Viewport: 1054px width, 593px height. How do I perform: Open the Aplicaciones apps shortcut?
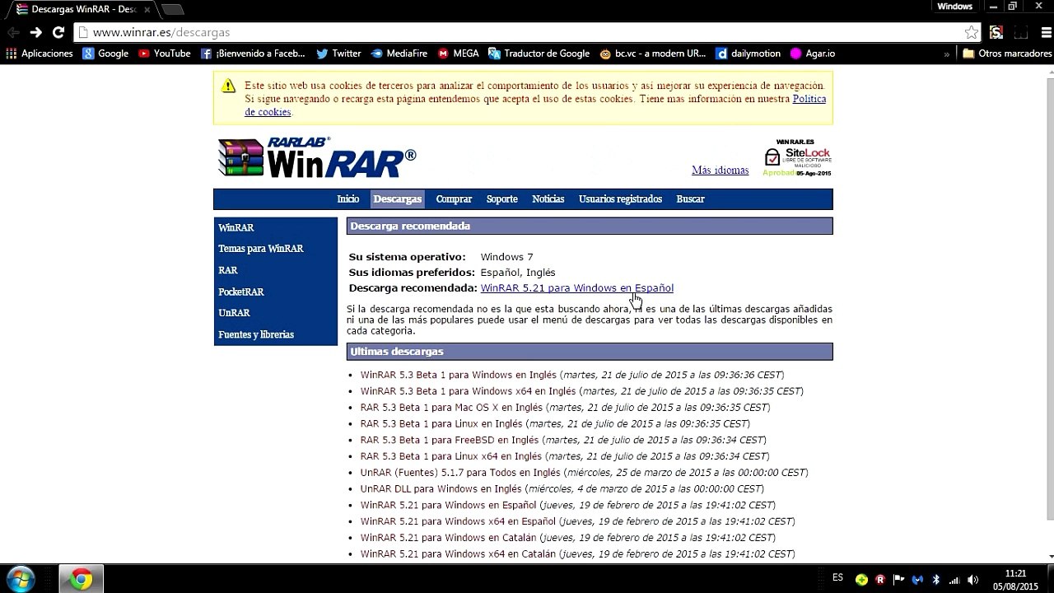(x=40, y=54)
